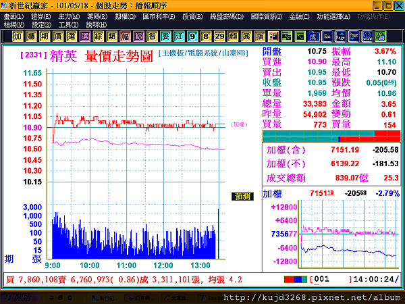The image size is (405, 304).
Task: Click the 主機板/電腦系統/山寨NB sector link
Action: pyautogui.click(x=204, y=53)
